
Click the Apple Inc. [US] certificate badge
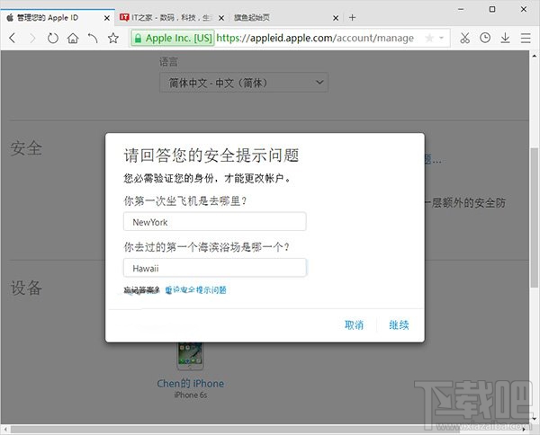click(x=173, y=38)
